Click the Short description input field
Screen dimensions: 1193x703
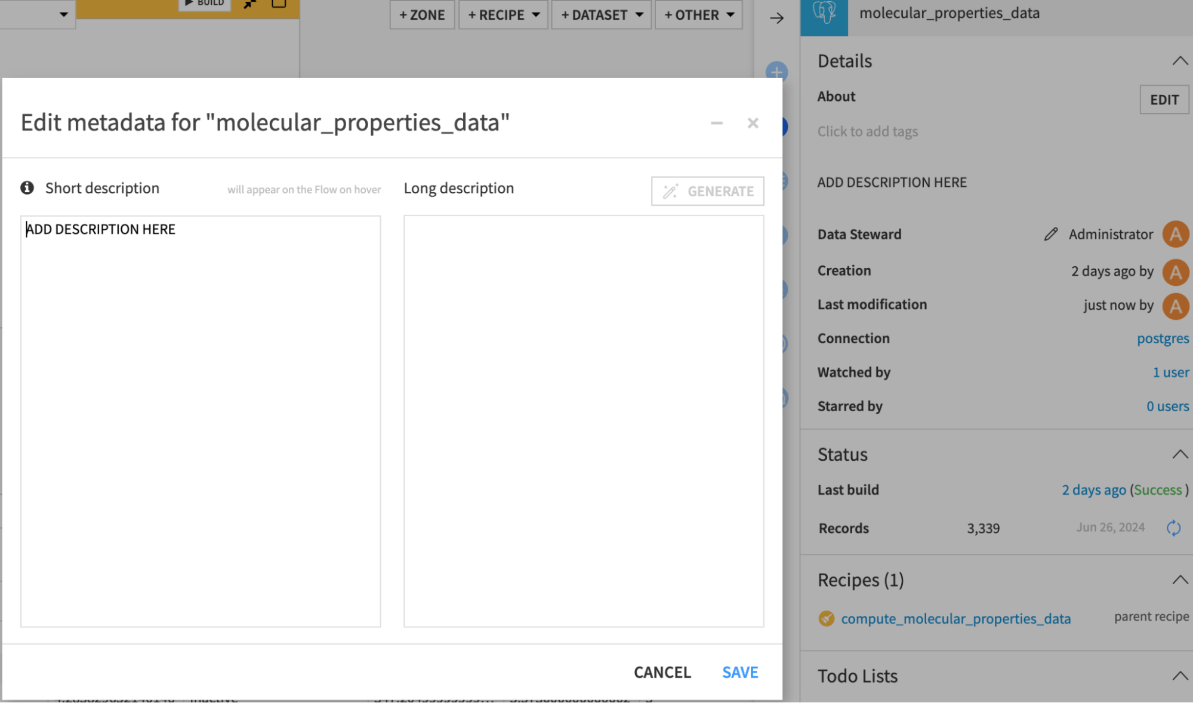[200, 420]
